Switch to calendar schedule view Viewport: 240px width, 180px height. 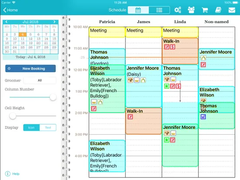(138, 10)
